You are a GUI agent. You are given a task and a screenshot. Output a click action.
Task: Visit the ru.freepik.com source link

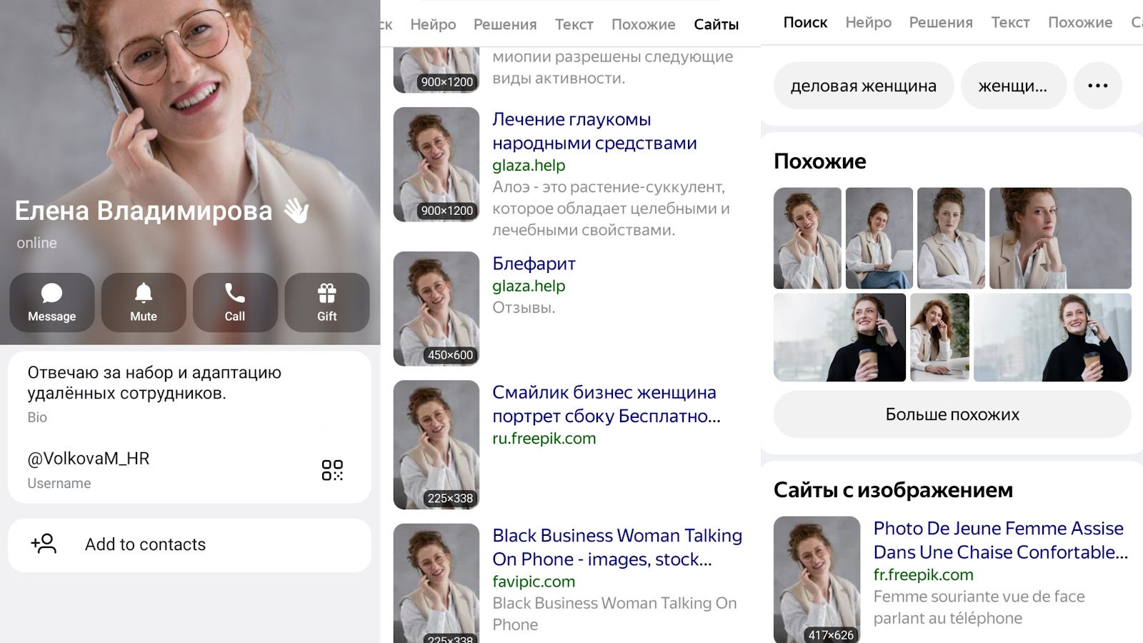pyautogui.click(x=544, y=438)
